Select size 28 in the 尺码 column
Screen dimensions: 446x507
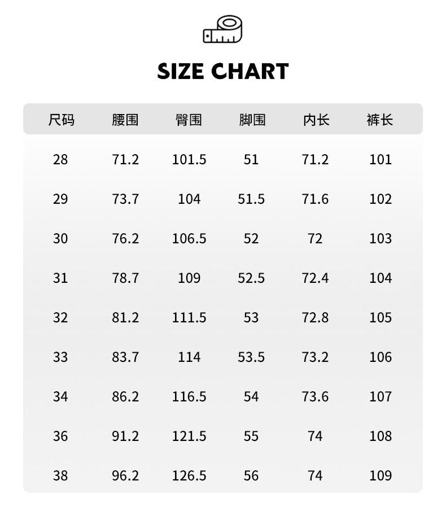point(60,160)
